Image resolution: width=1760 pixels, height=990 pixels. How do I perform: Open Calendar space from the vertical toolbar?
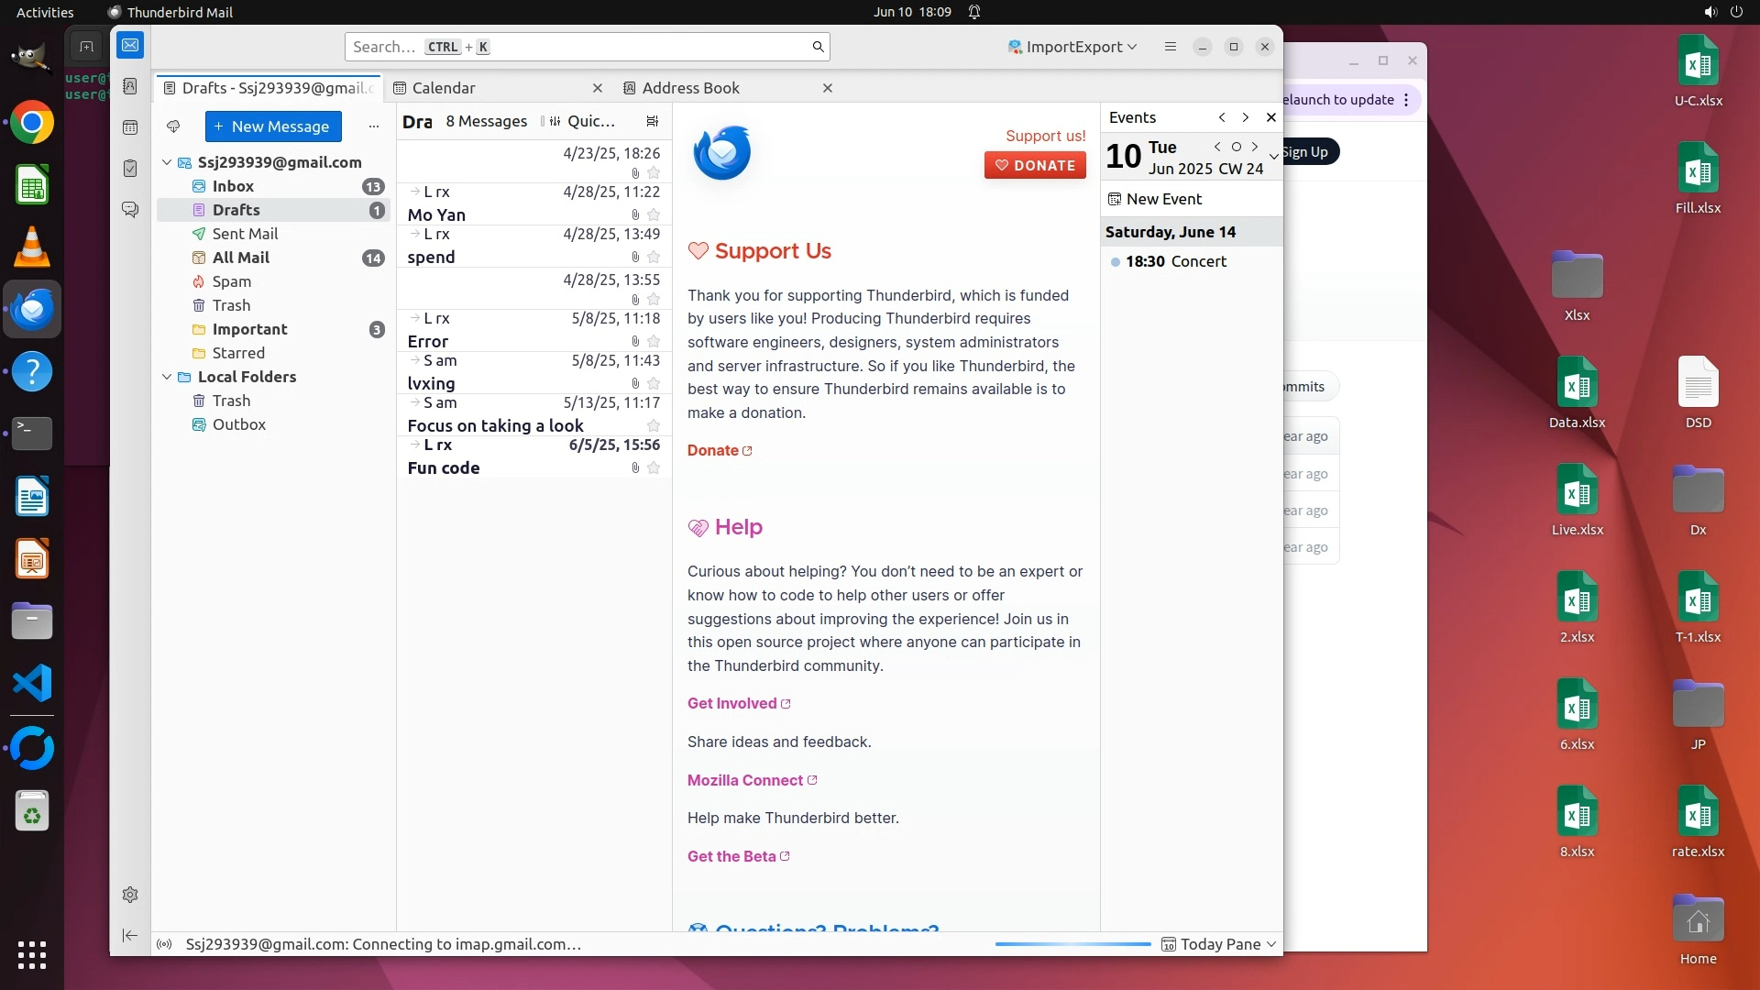pyautogui.click(x=130, y=127)
